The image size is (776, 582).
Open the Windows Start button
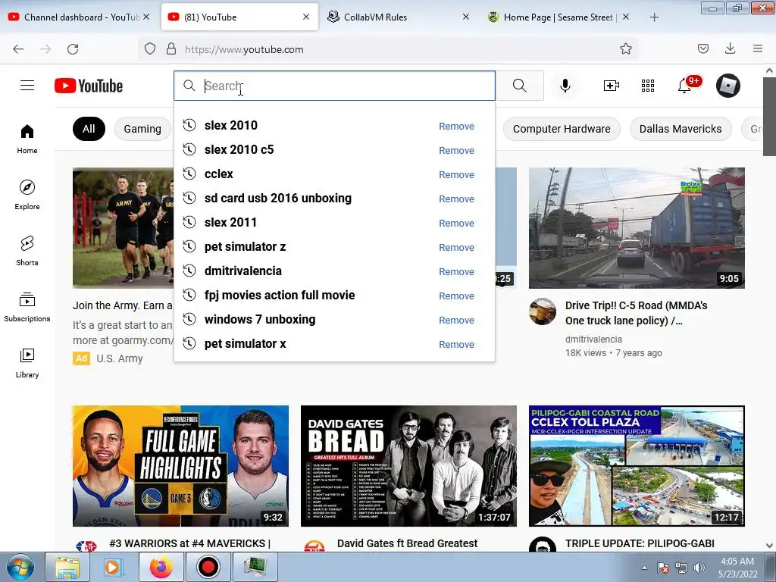20,567
